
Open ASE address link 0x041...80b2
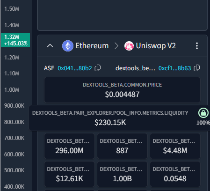point(75,68)
